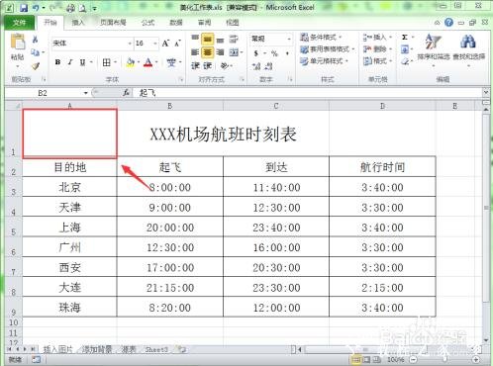Switch to the Review (审阅) tab
Screen dimensions: 493x366
204,23
